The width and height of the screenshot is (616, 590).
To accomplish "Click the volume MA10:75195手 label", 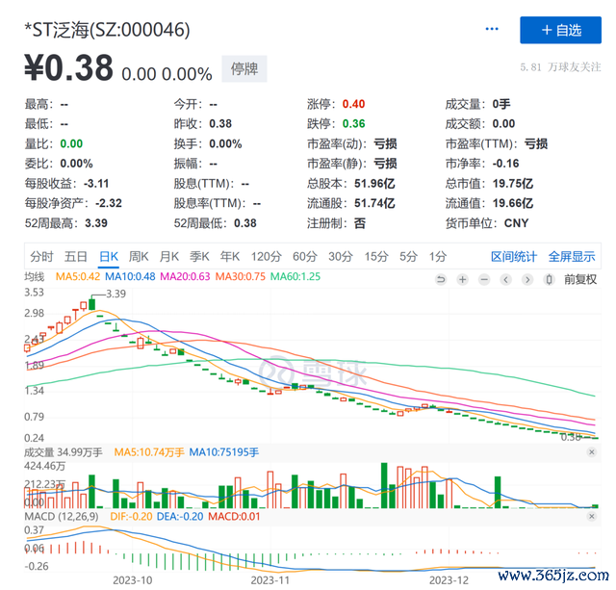I will 224,452.
